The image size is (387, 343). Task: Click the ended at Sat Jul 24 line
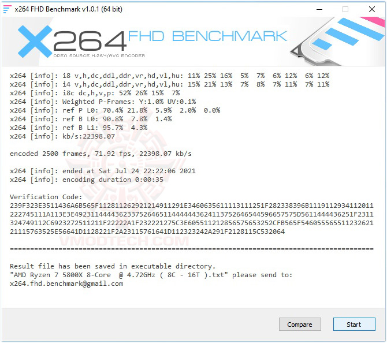coord(103,171)
